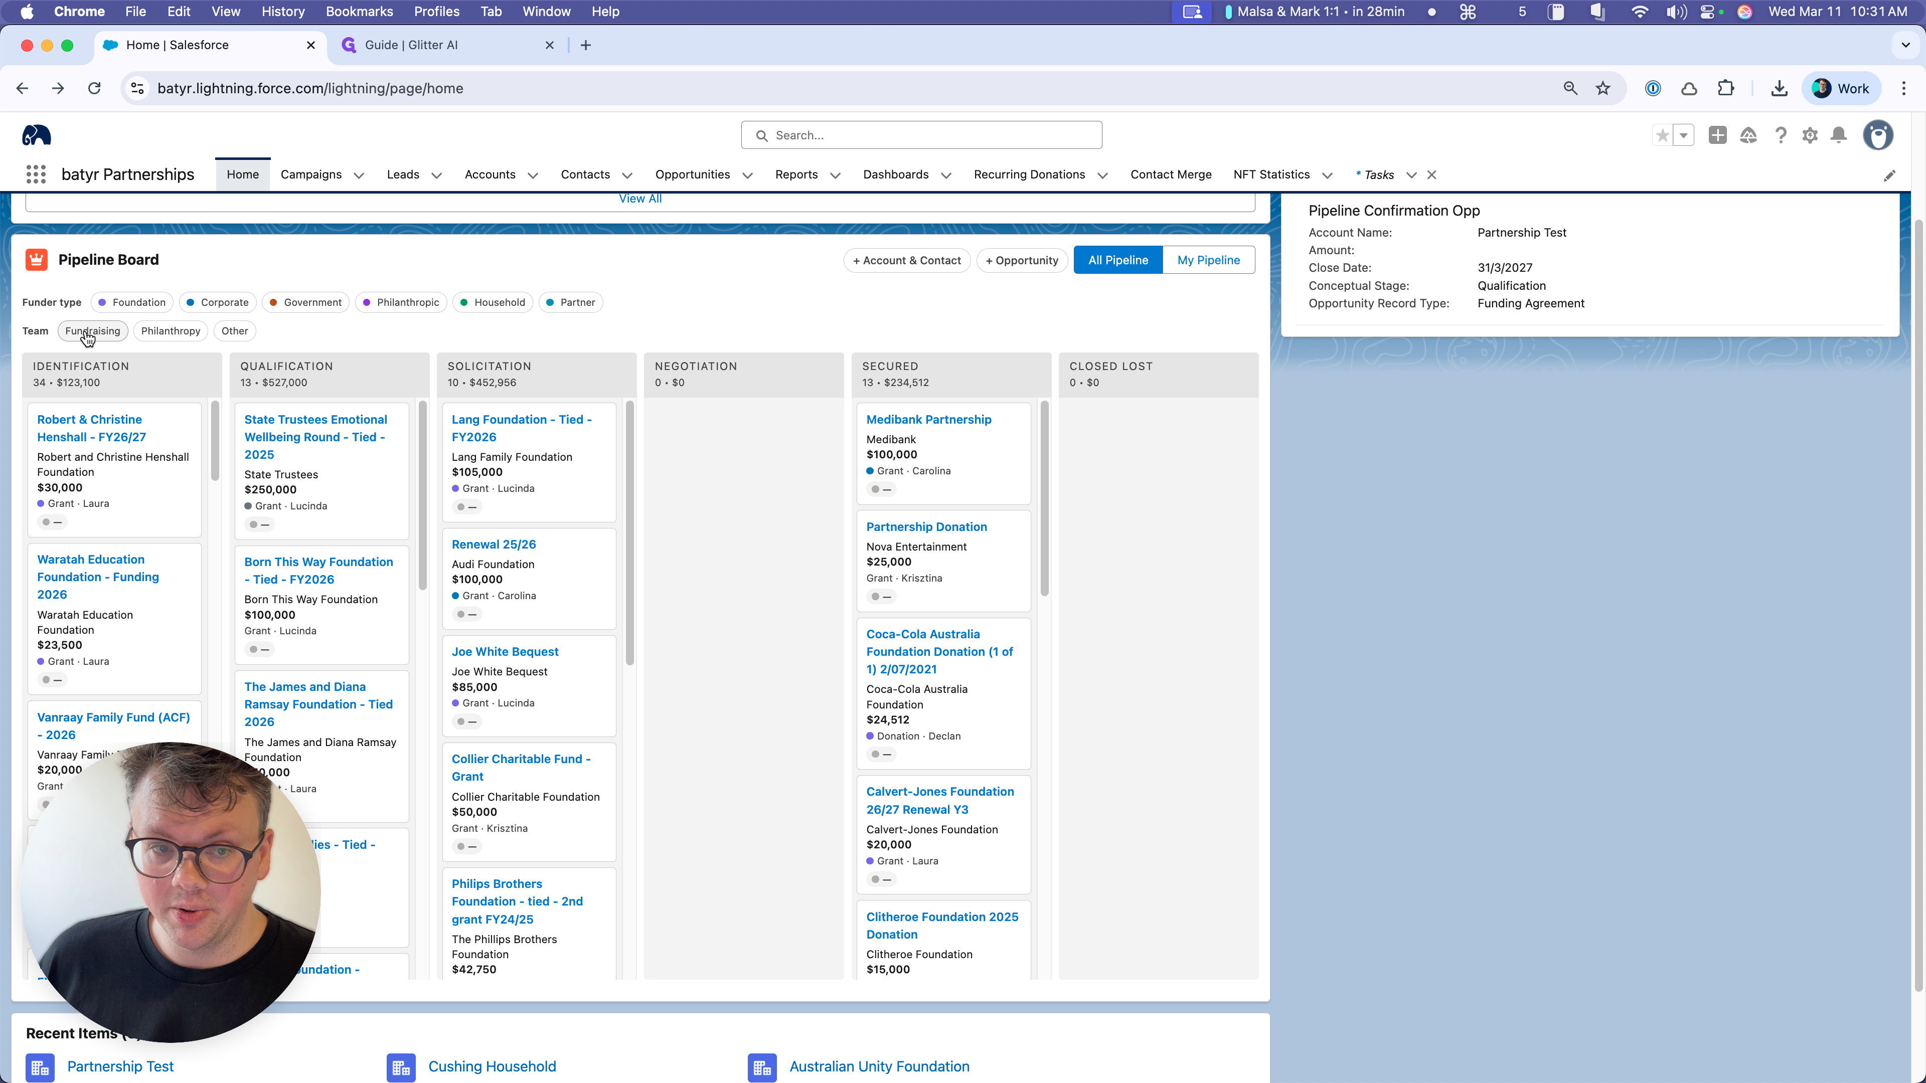
Task: Open View site information icon in address bar
Action: pyautogui.click(x=137, y=88)
